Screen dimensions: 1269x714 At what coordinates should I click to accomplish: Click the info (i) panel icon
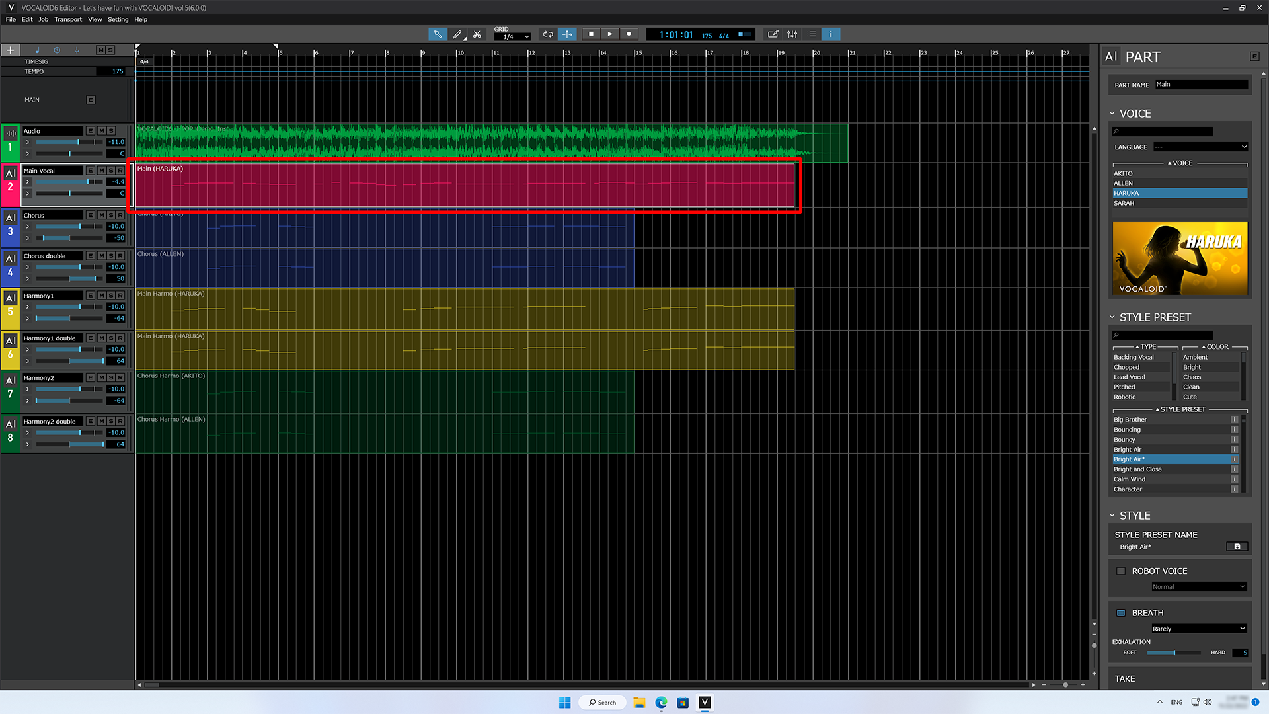pos(831,34)
